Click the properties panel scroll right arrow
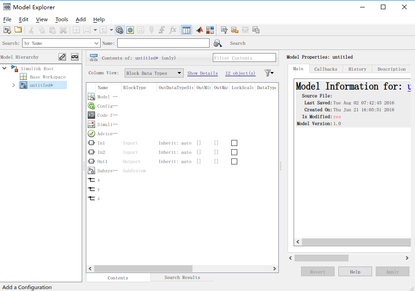415x291 pixels. [x=407, y=258]
